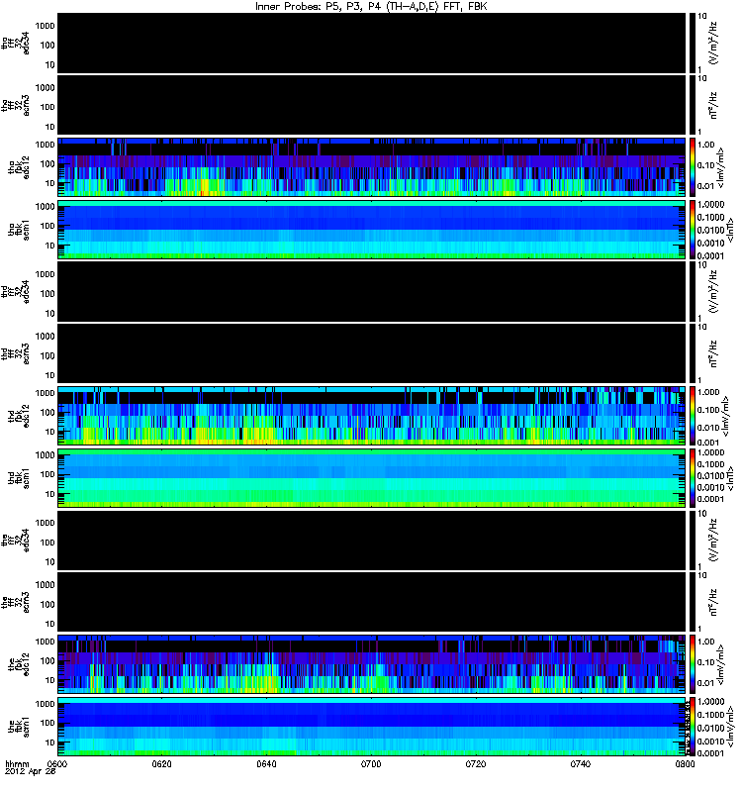
Task: Click the tha fbk scm1 spectrogram panel
Action: tap(372, 231)
